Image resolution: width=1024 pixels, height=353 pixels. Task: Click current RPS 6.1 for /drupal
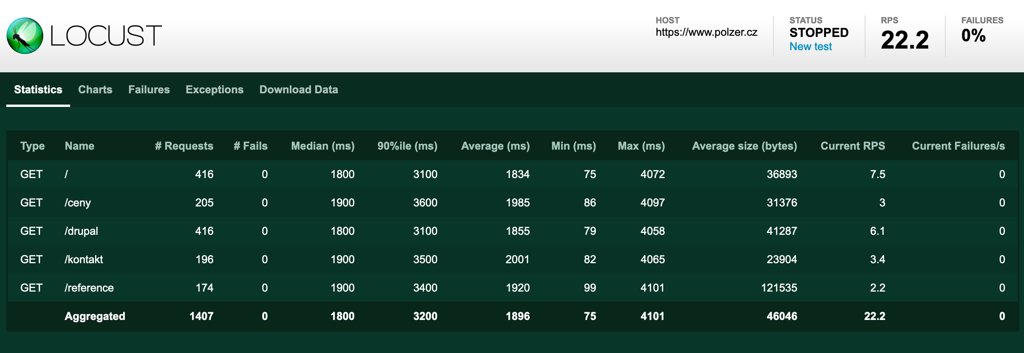tap(877, 231)
